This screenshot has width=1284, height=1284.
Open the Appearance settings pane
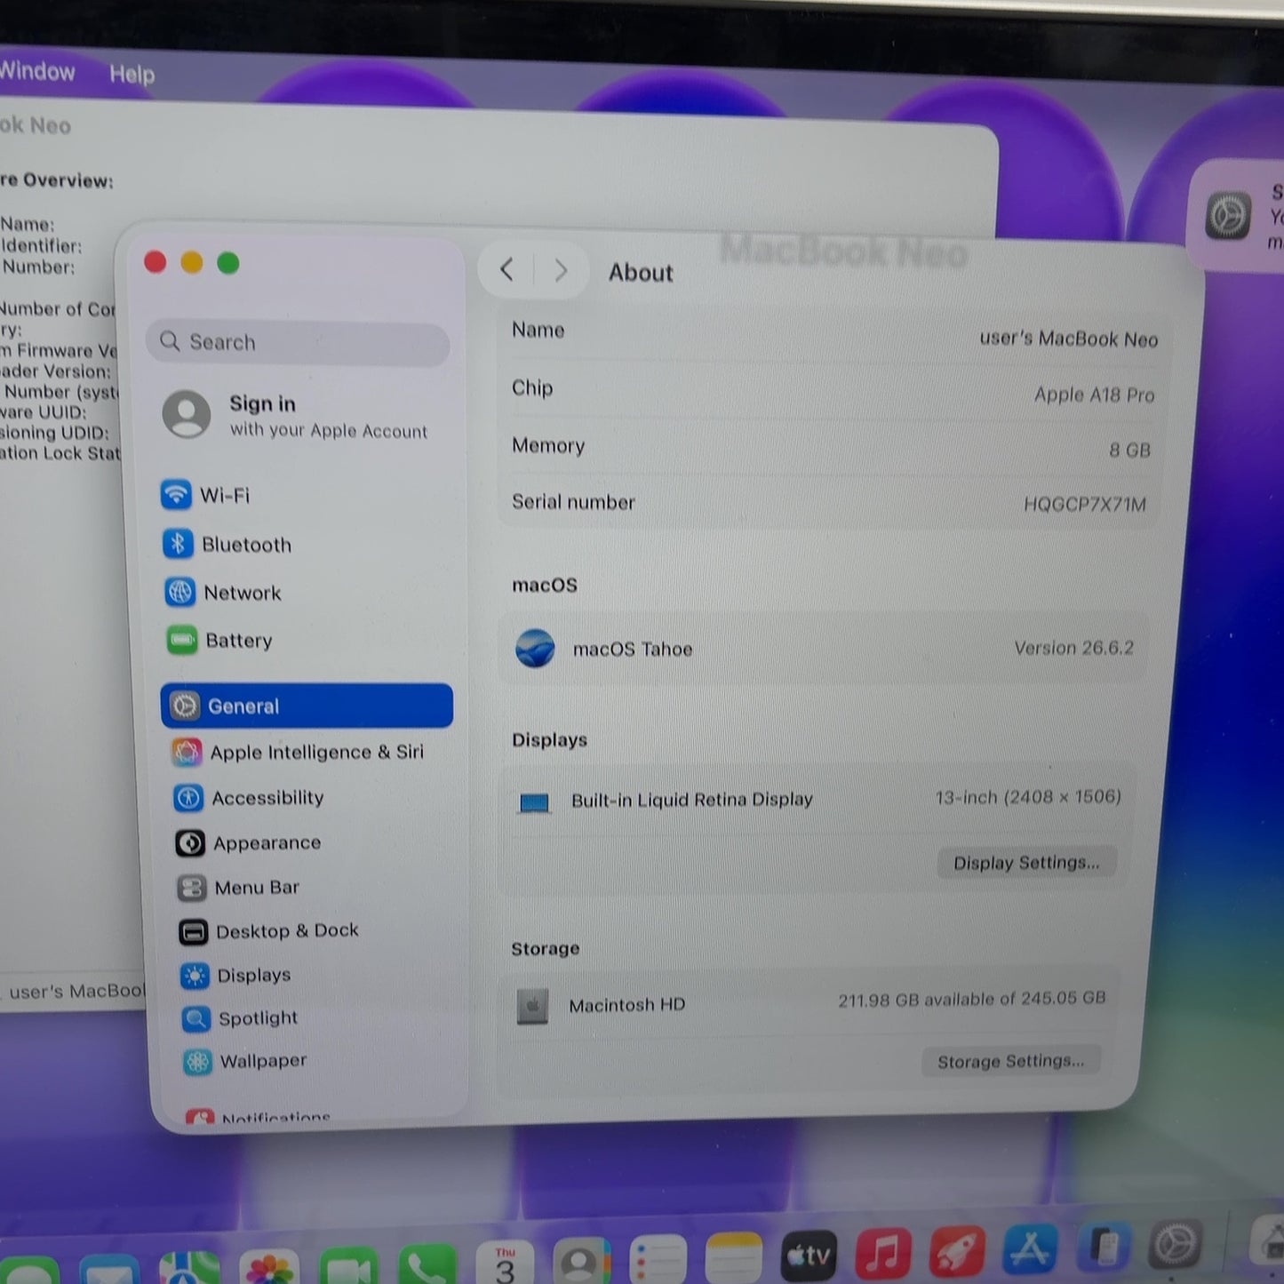(x=248, y=842)
